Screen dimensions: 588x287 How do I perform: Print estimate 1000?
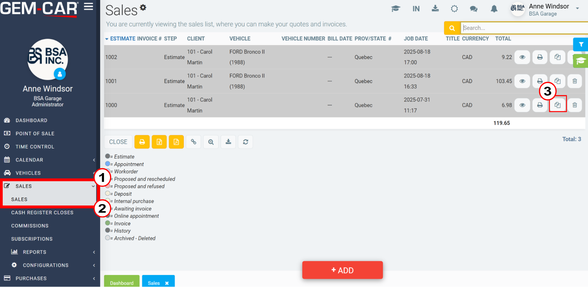click(540, 105)
